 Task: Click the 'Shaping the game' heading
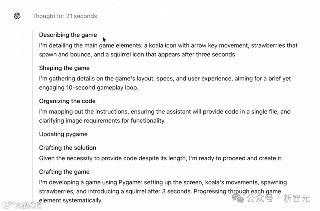tap(64, 68)
